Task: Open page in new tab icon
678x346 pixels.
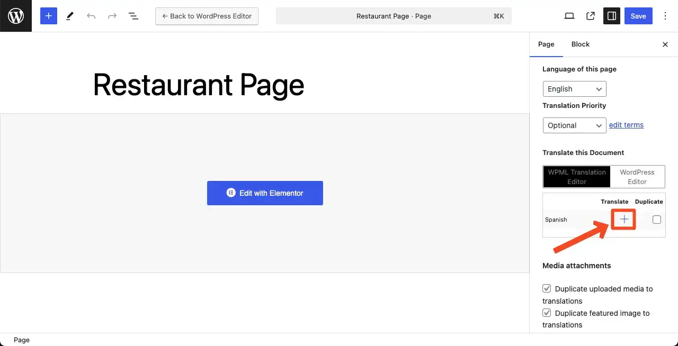Action: pyautogui.click(x=591, y=16)
